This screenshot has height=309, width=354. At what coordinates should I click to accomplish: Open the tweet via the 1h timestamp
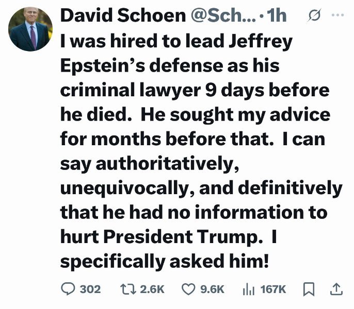pos(277,15)
